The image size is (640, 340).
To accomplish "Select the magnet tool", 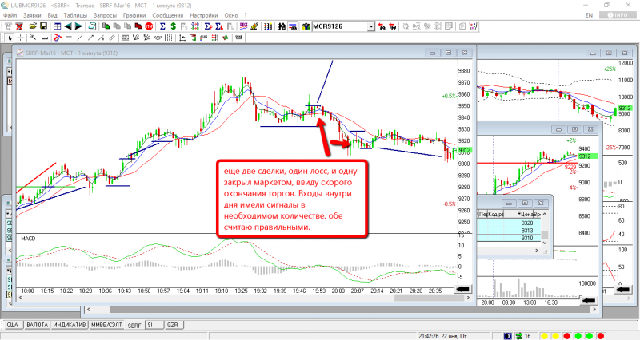I will click(58, 38).
